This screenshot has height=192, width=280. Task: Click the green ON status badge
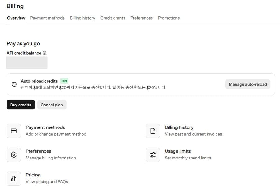click(64, 81)
